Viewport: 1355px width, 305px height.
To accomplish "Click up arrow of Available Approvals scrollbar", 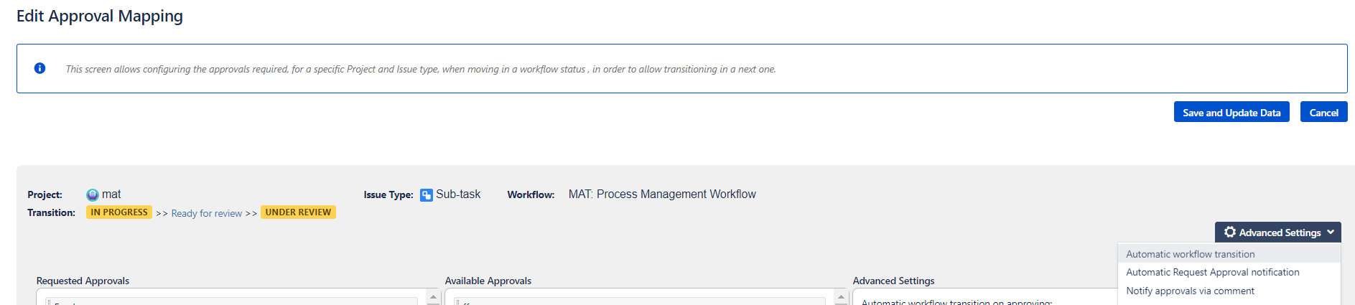I will [x=841, y=297].
